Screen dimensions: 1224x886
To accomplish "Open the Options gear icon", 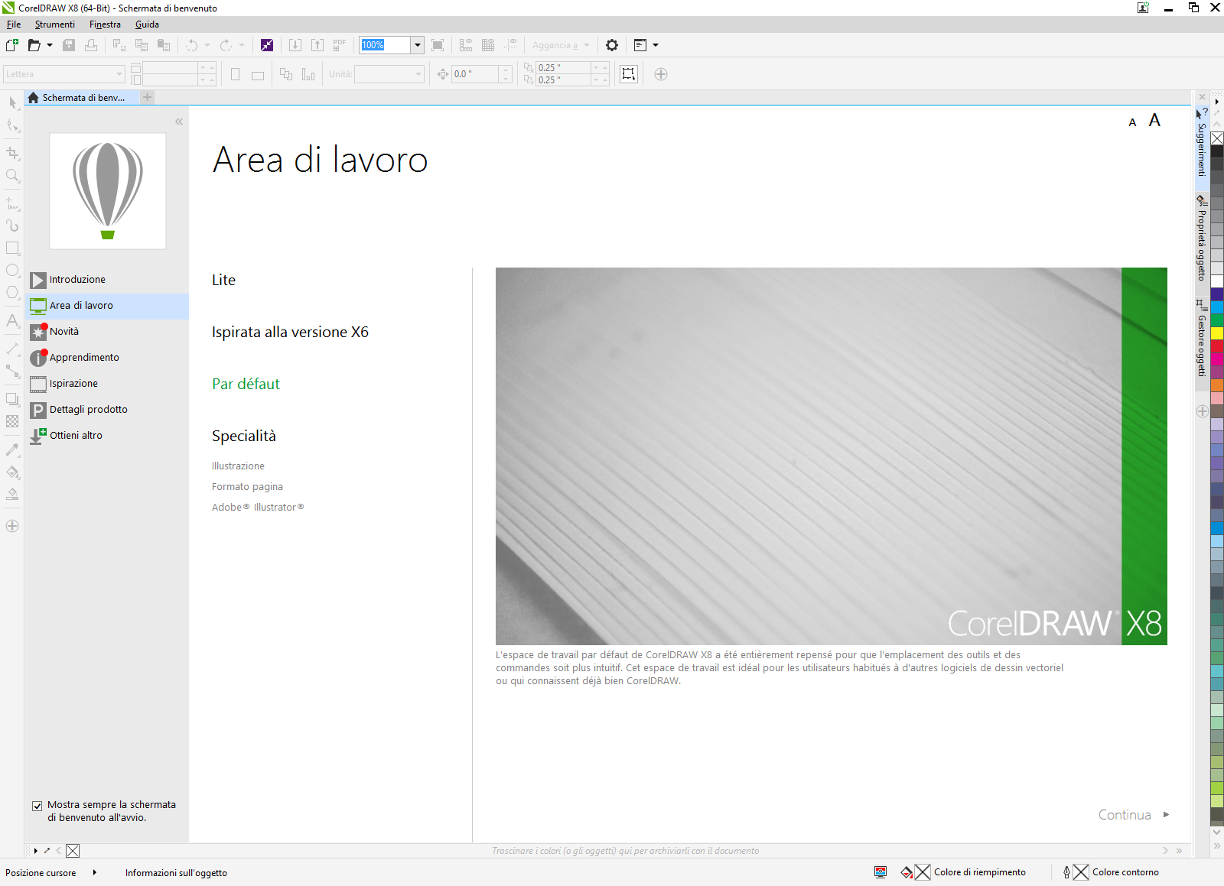I will 612,45.
